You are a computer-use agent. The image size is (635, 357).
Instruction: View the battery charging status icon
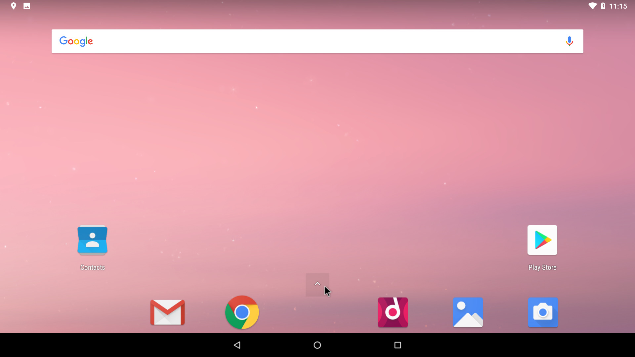(608, 6)
